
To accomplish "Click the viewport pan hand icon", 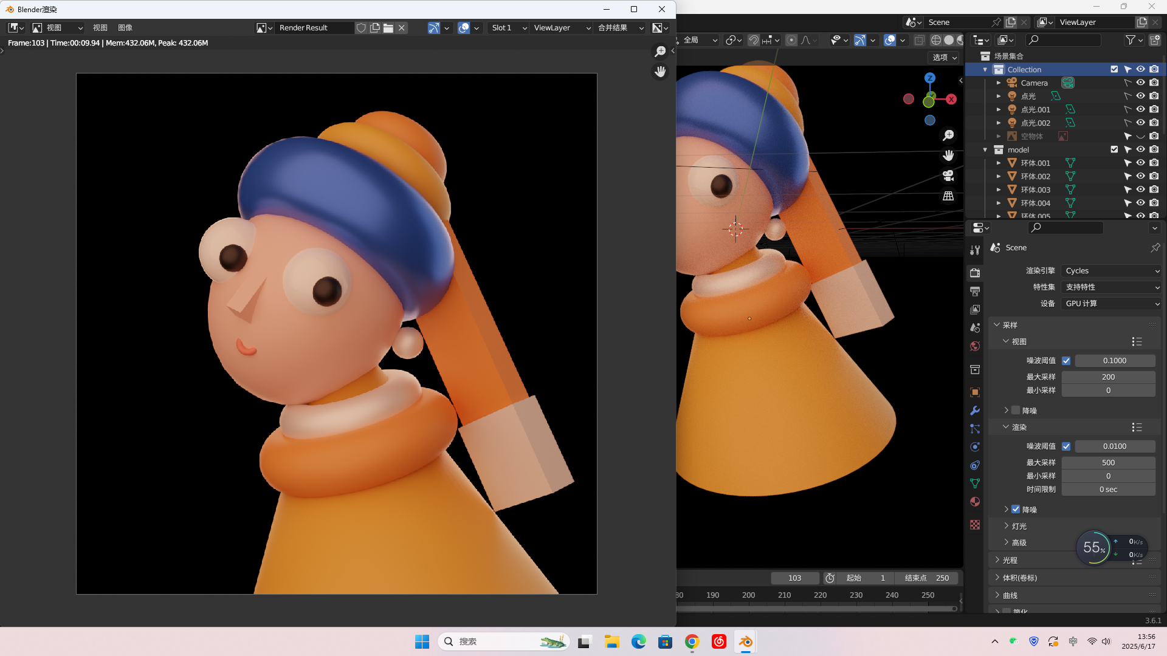I will pyautogui.click(x=948, y=155).
